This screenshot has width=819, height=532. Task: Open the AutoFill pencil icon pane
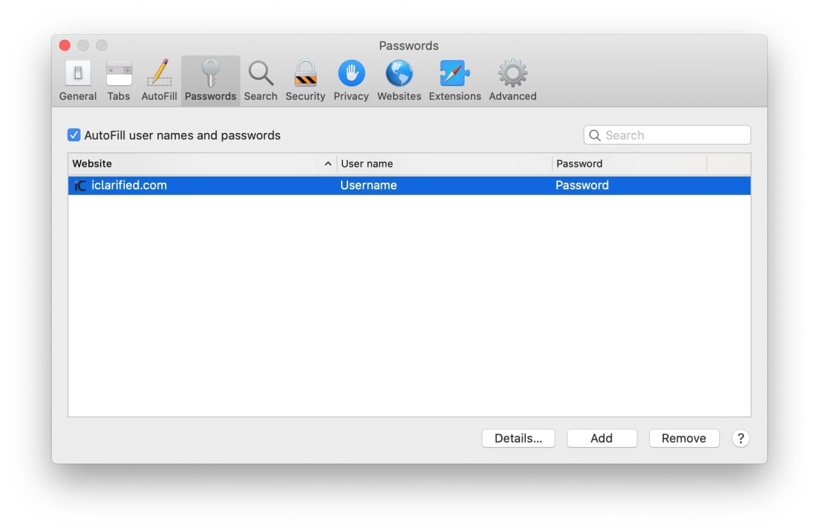click(x=159, y=81)
